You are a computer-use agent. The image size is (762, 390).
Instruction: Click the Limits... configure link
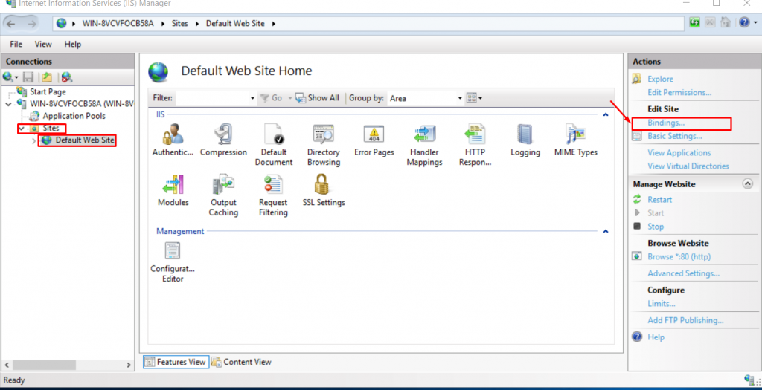(x=662, y=304)
